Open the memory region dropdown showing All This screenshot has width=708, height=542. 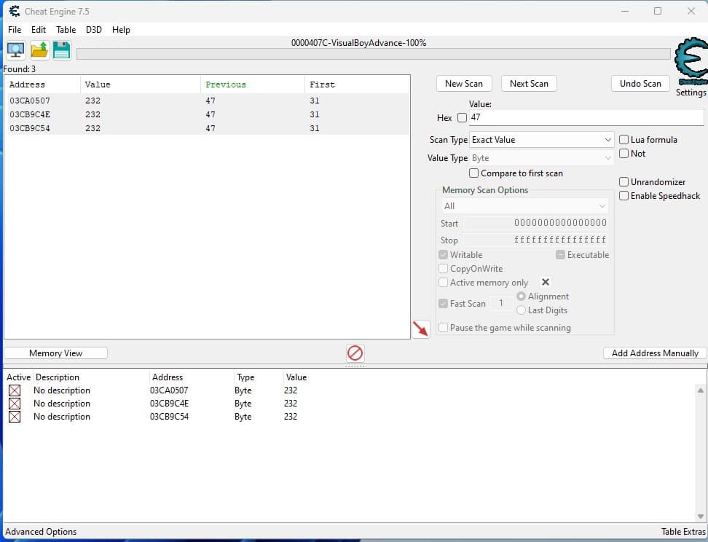click(524, 205)
